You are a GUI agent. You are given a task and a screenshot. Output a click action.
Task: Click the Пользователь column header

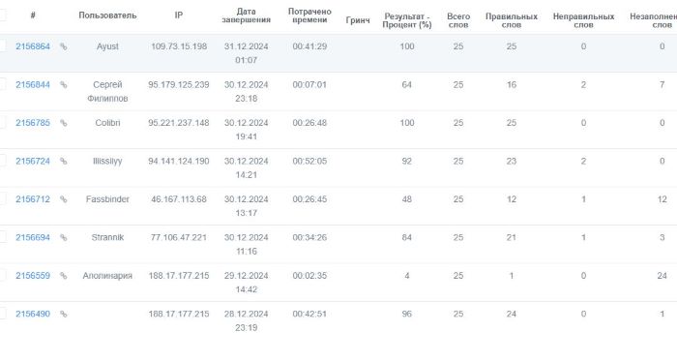click(107, 15)
